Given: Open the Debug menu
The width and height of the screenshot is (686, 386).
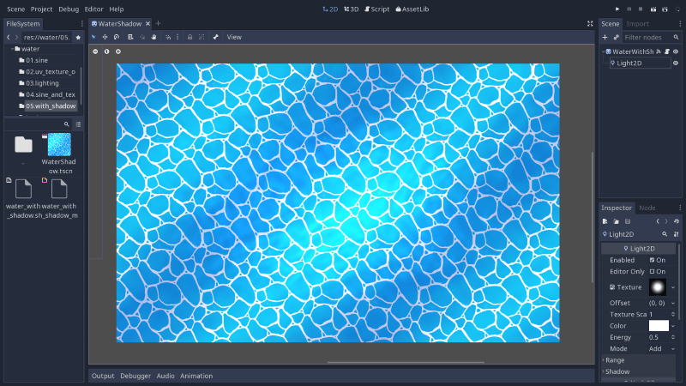Looking at the screenshot, I should (x=69, y=9).
